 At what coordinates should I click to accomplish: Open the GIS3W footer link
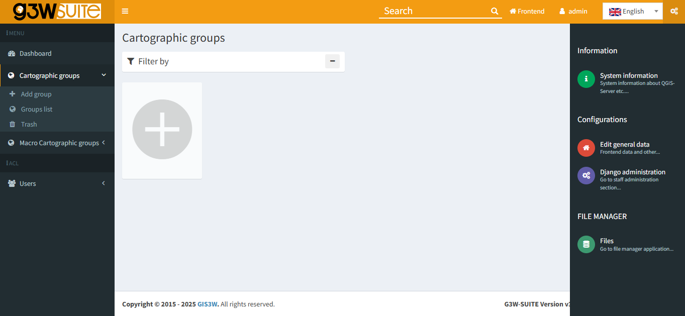pyautogui.click(x=208, y=304)
